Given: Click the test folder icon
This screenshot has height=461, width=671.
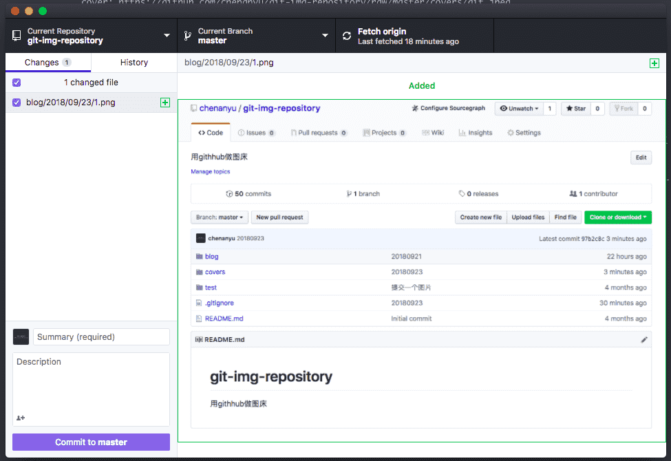Looking at the screenshot, I should [199, 288].
